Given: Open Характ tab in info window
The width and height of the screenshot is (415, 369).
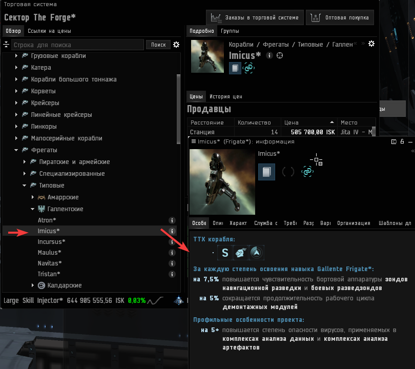Looking at the screenshot, I should [238, 223].
